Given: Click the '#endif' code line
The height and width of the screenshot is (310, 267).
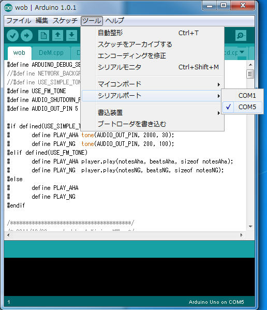Looking at the screenshot, I should coord(16,205).
